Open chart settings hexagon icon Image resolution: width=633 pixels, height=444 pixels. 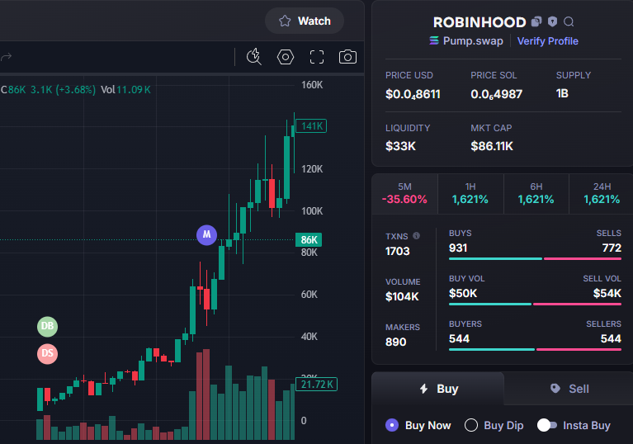click(x=286, y=57)
